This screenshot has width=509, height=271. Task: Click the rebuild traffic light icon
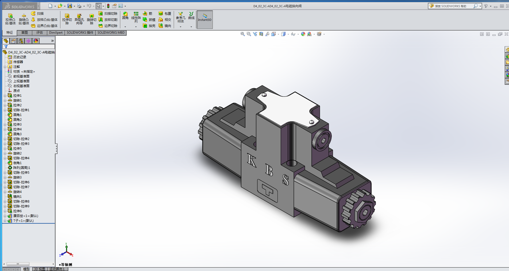click(108, 6)
